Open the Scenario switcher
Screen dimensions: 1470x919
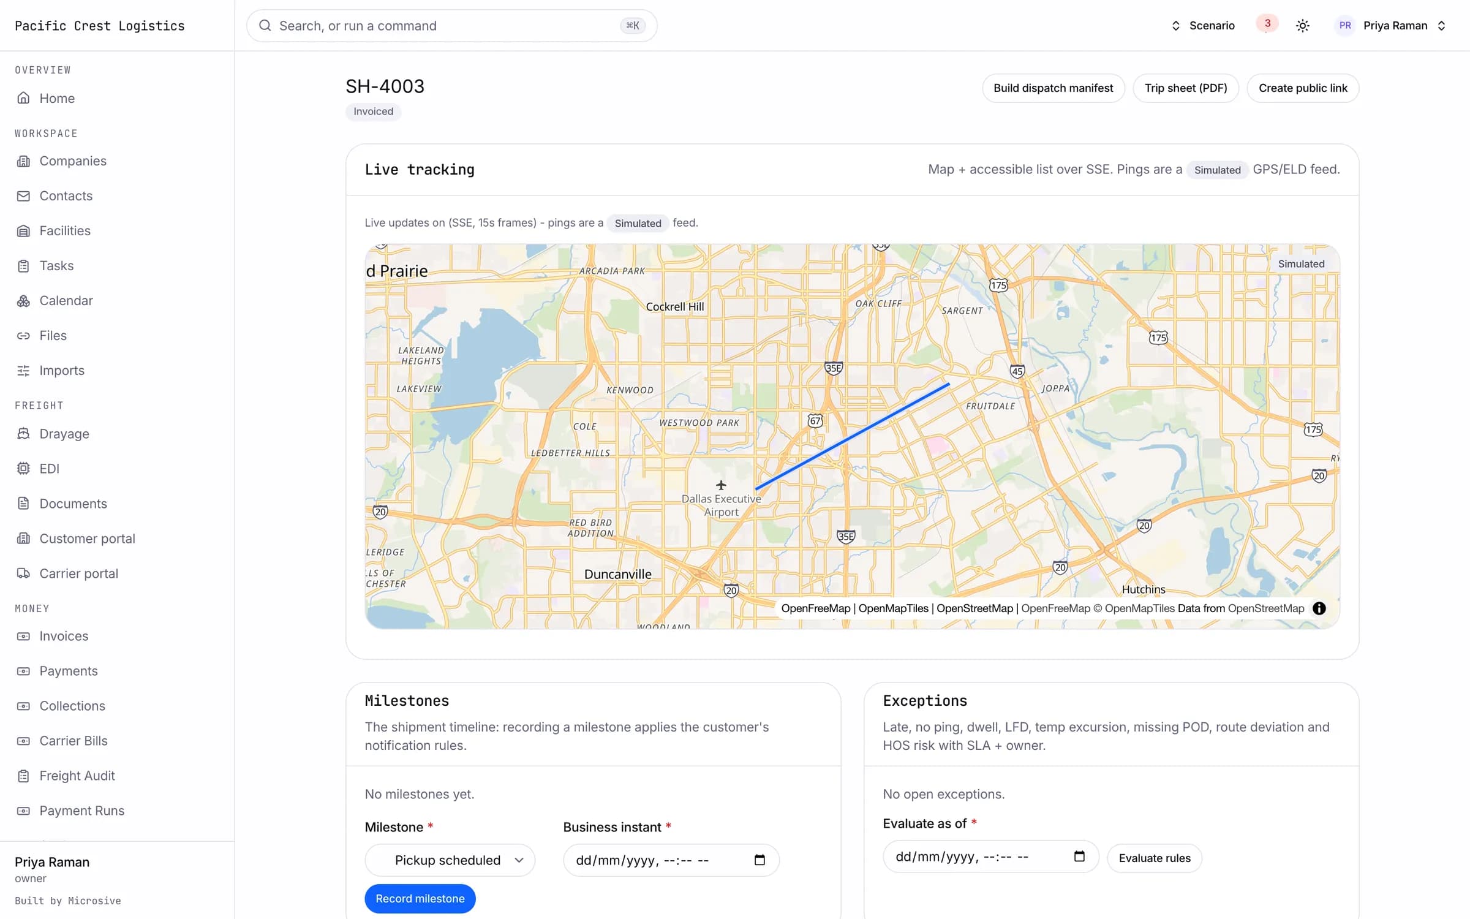point(1203,26)
